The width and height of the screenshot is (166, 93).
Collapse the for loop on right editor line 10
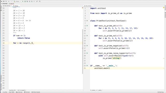[89, 31]
